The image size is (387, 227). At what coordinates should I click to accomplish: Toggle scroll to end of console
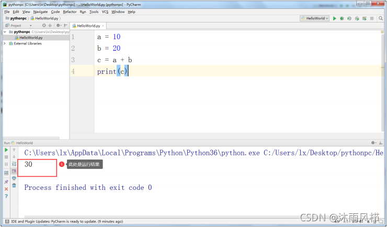point(14,171)
